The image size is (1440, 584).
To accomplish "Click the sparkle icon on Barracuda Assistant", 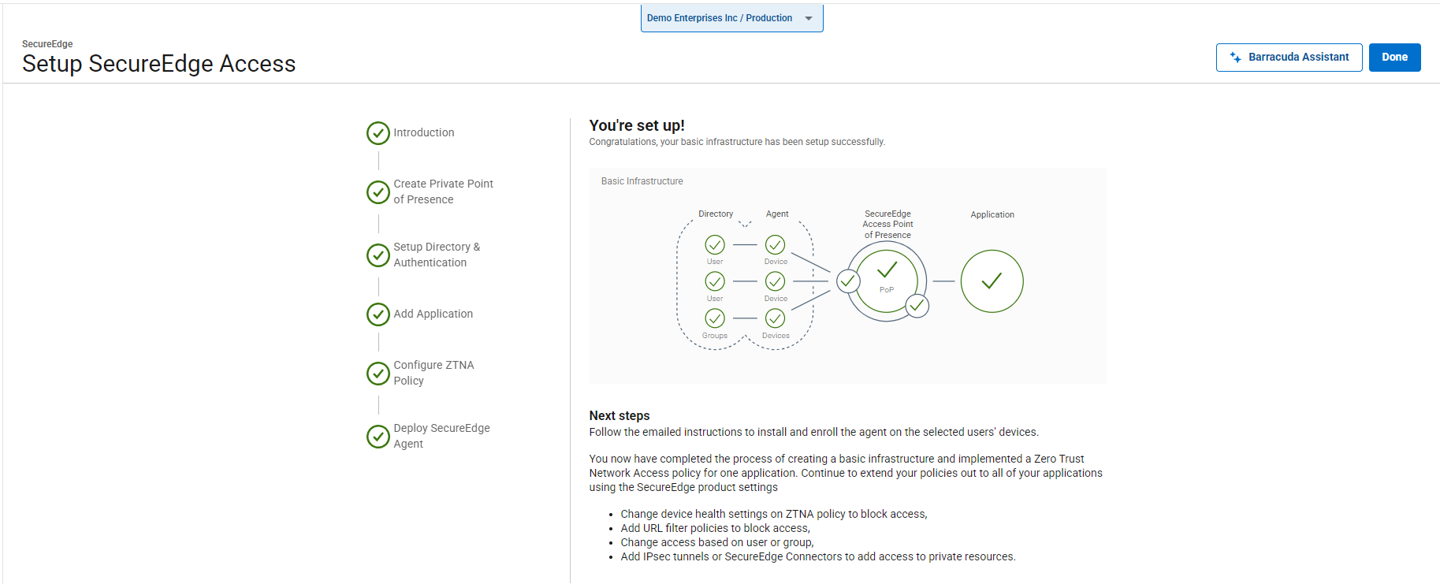I will [1235, 58].
